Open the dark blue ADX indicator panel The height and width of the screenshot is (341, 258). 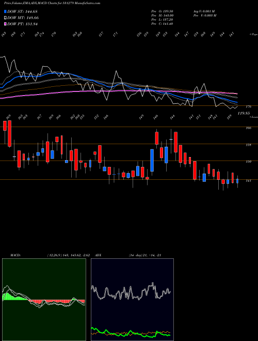[x=132, y=300]
